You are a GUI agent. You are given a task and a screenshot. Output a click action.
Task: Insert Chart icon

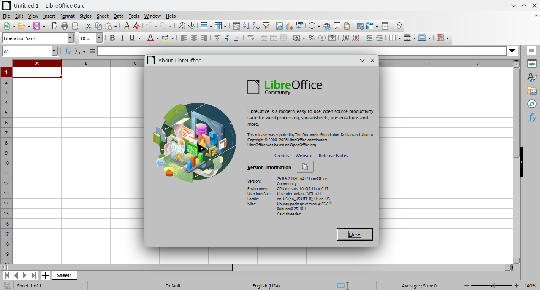tap(289, 26)
